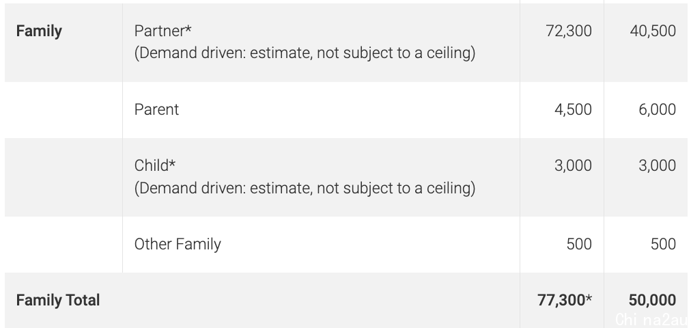Click Child value 3,000 in first number column

coord(573,166)
